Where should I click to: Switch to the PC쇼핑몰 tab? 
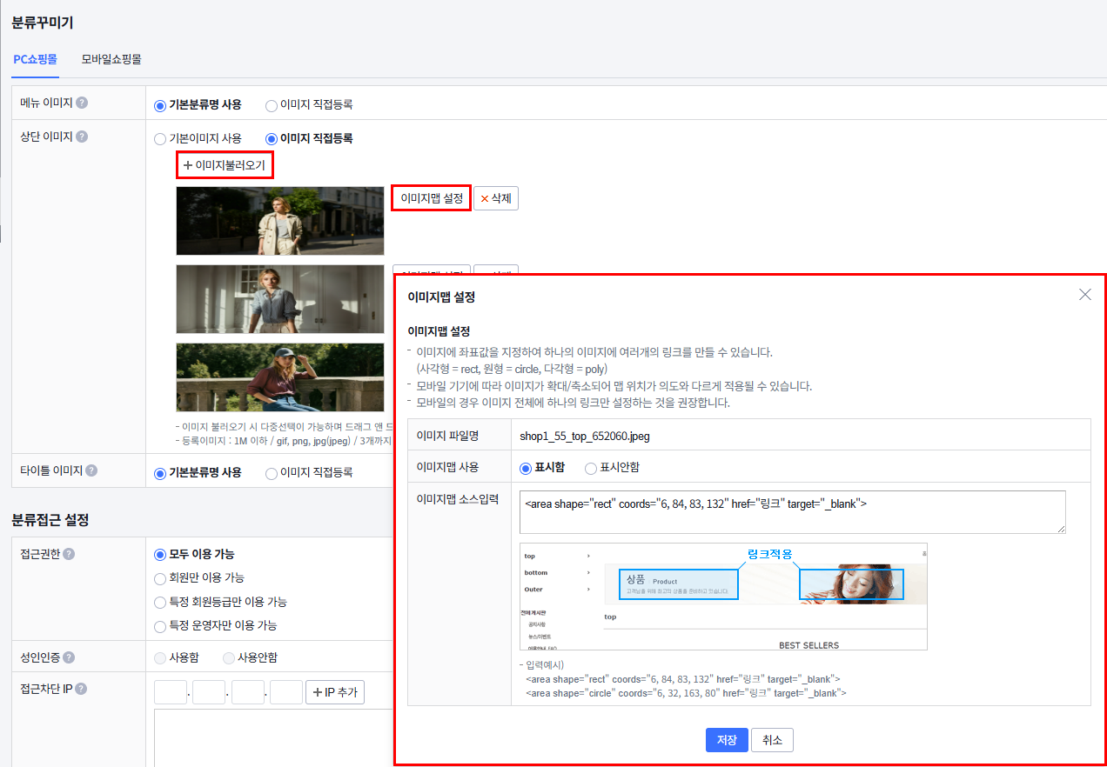point(35,59)
